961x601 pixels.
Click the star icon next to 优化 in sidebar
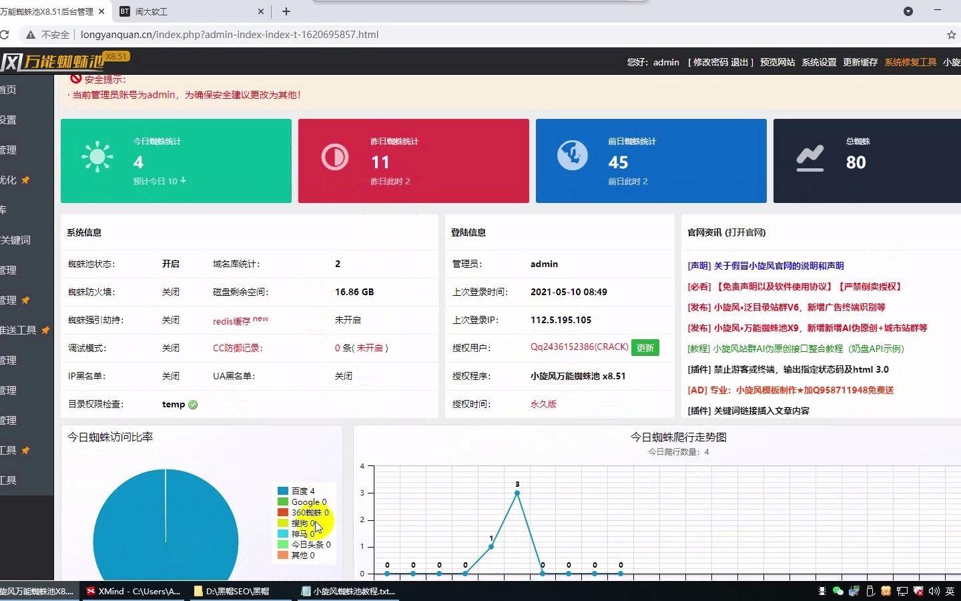click(26, 180)
